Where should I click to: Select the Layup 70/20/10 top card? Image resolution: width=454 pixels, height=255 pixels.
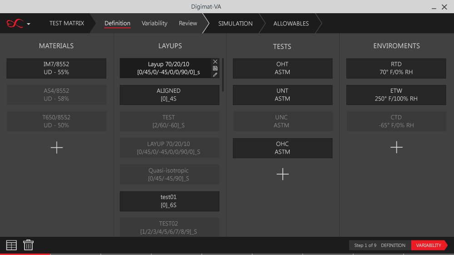(x=168, y=68)
